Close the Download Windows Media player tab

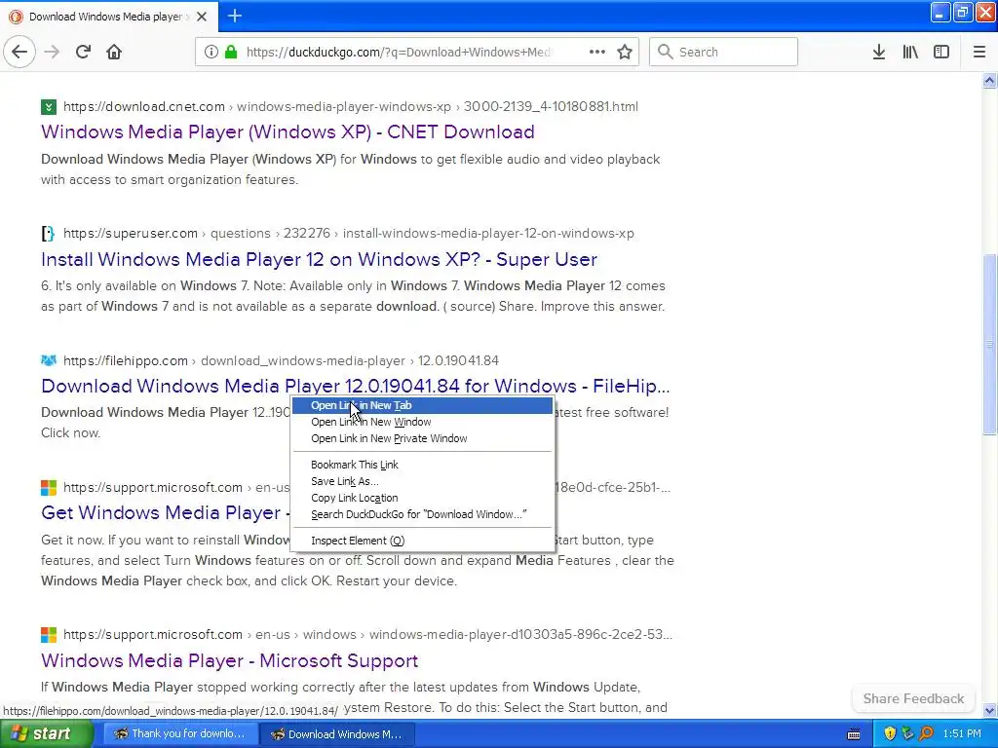point(202,17)
